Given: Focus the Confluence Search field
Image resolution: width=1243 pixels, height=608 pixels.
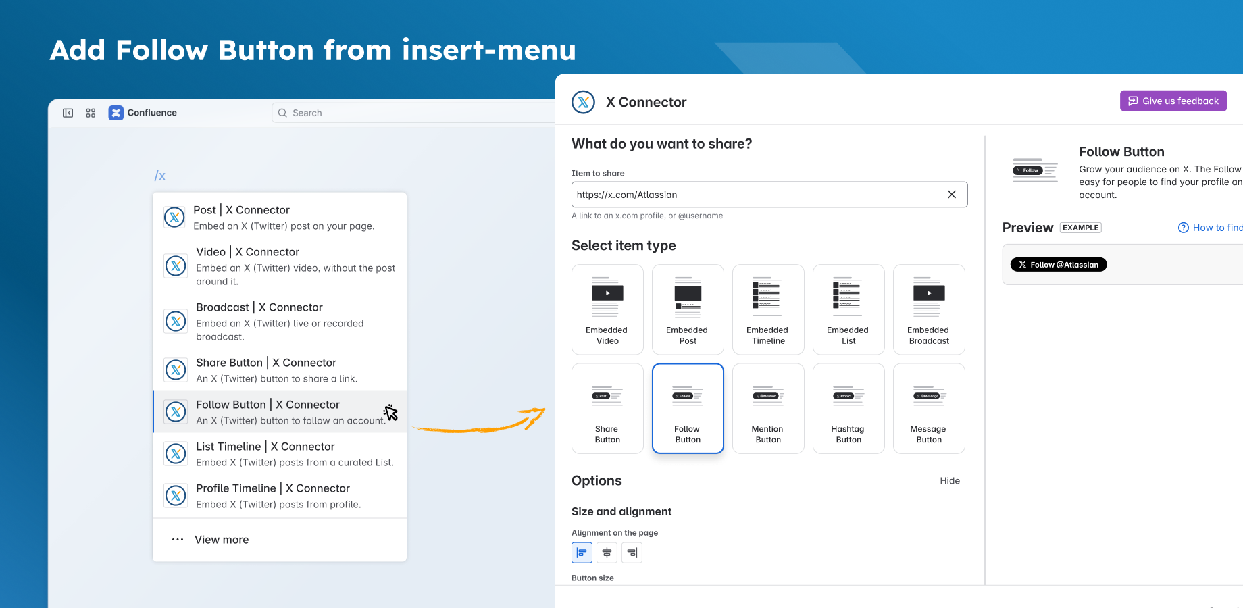Looking at the screenshot, I should click(x=413, y=113).
